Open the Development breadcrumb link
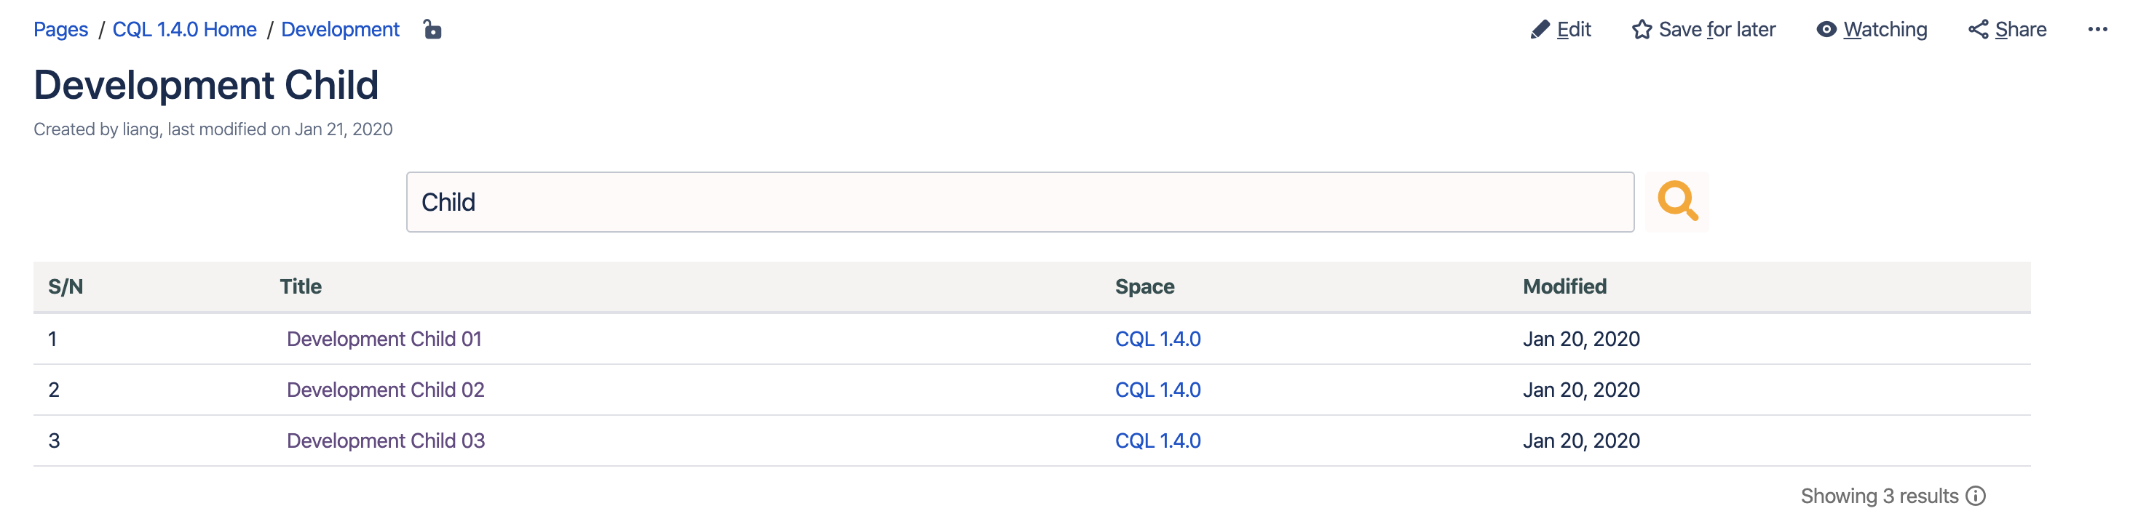This screenshot has width=2130, height=519. pos(340,30)
